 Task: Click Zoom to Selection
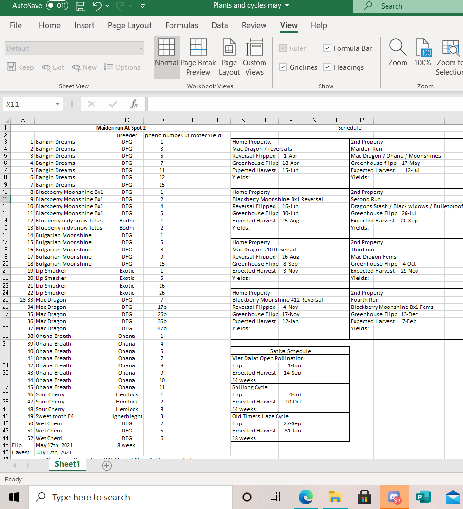tap(450, 57)
